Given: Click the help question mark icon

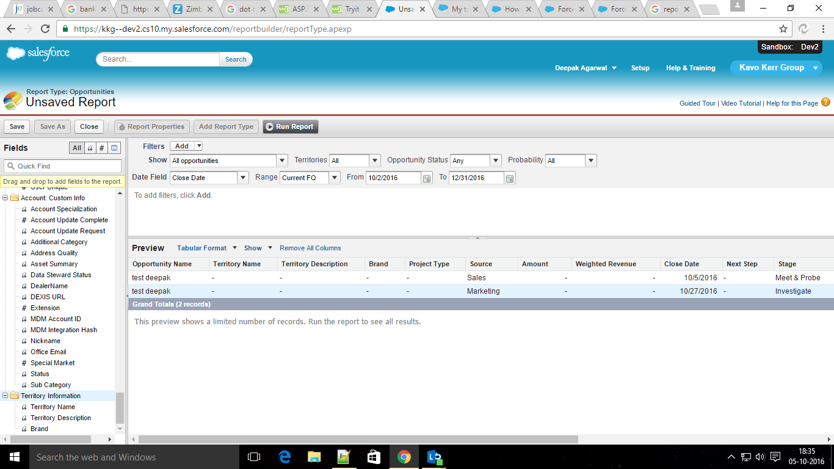Looking at the screenshot, I should click(x=825, y=102).
